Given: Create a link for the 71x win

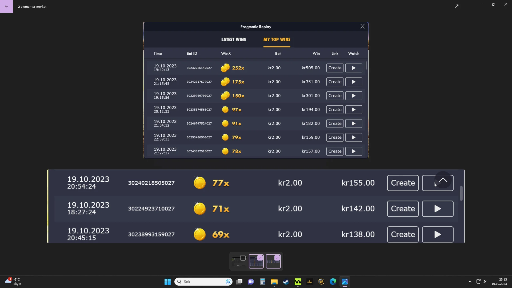Looking at the screenshot, I should pyautogui.click(x=403, y=209).
